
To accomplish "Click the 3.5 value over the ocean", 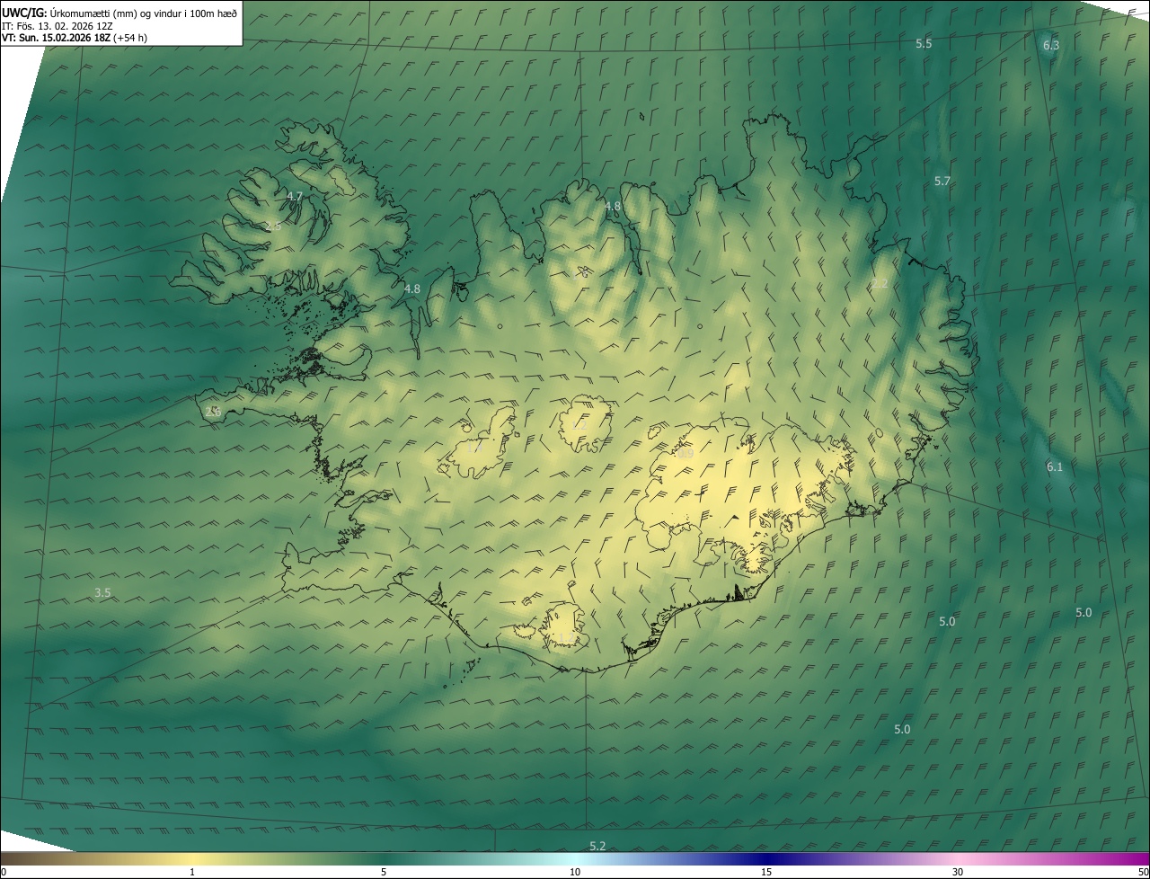I will pos(103,593).
